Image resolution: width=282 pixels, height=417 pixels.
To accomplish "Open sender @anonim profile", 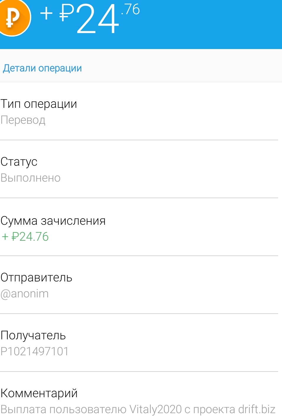I will tap(25, 294).
